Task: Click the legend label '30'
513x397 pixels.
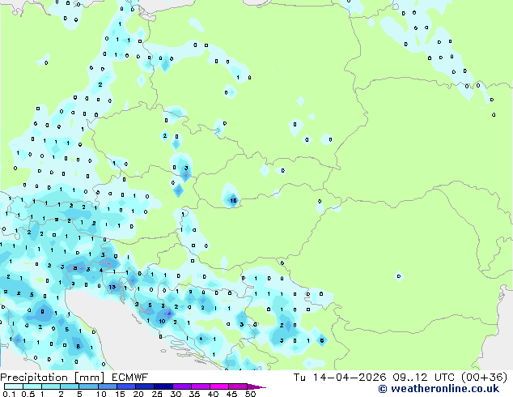Action: coord(176,394)
